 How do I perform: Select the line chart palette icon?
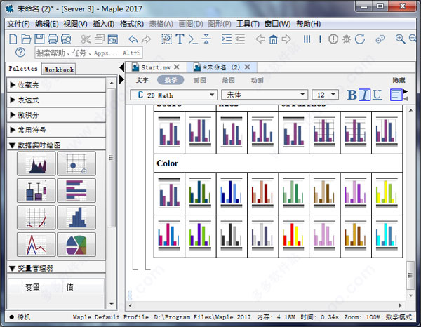(x=36, y=245)
